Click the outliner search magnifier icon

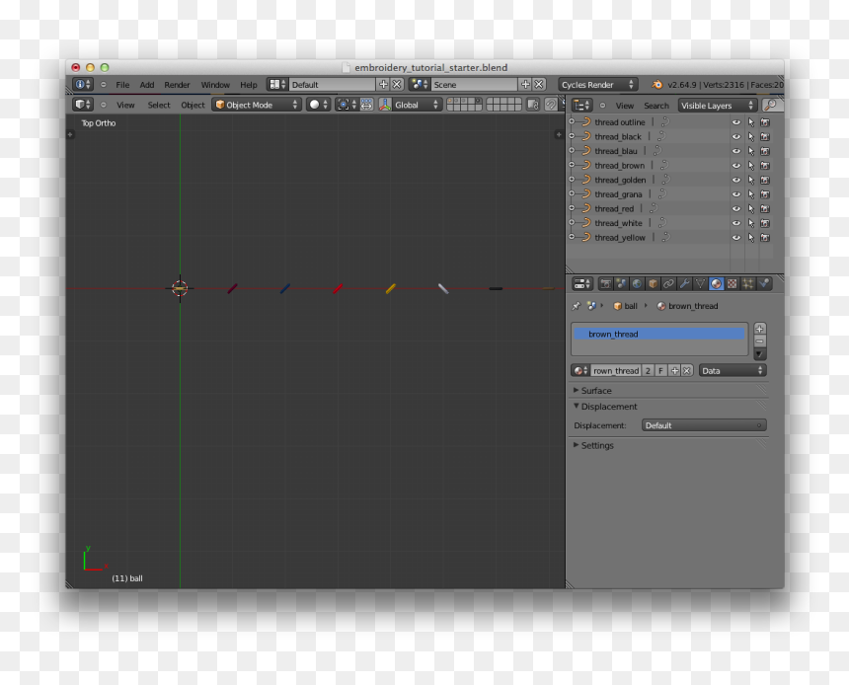771,105
